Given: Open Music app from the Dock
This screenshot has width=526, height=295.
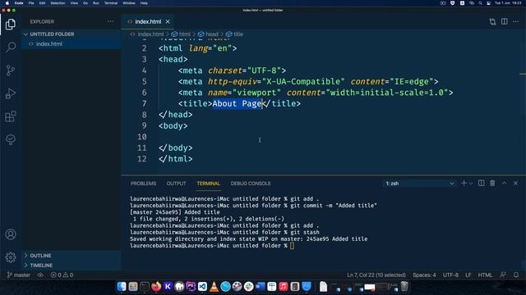Looking at the screenshot, I should click(283, 287).
